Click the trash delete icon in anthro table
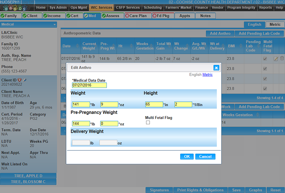Image resolution: width=285 pixels, height=193 pixels. click(282, 59)
